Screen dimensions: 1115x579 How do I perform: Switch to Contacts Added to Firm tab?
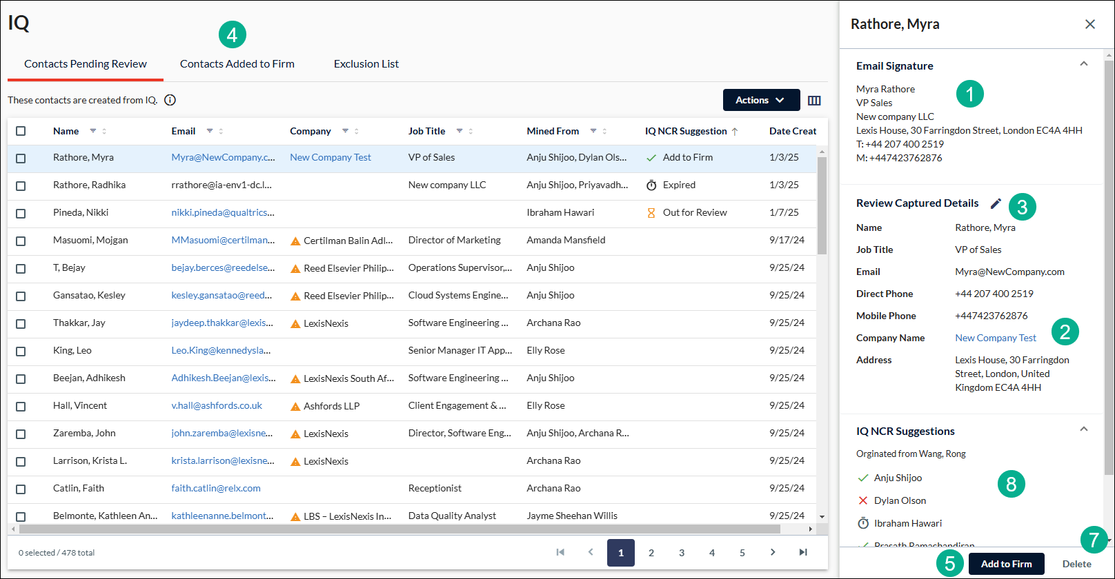click(x=237, y=64)
